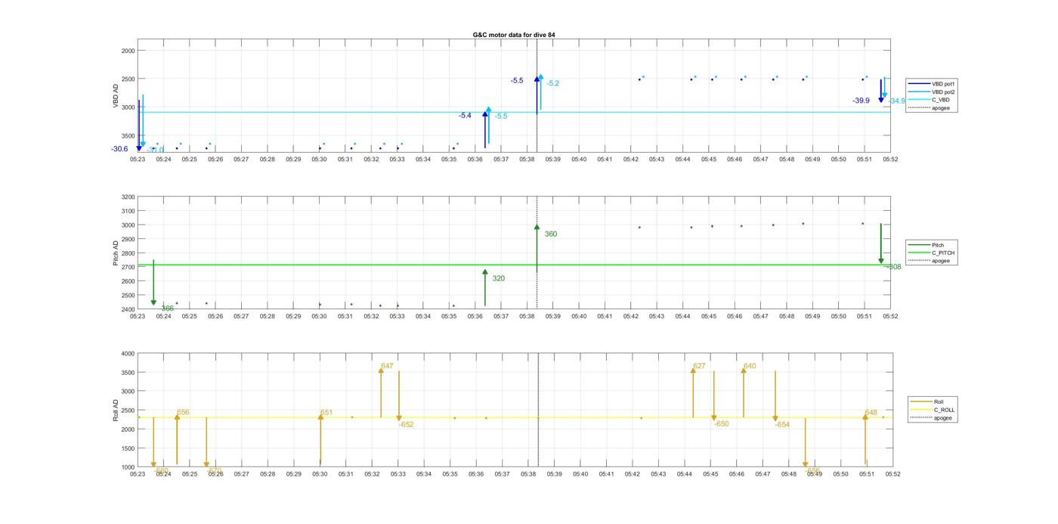Click '05:47' tick under the Roll plot
The image size is (1058, 524).
(763, 474)
